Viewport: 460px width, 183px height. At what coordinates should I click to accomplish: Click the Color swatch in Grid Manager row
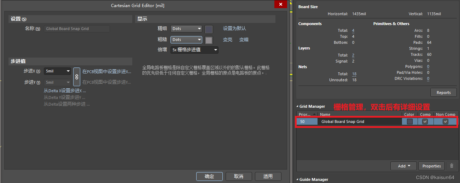pos(409,122)
